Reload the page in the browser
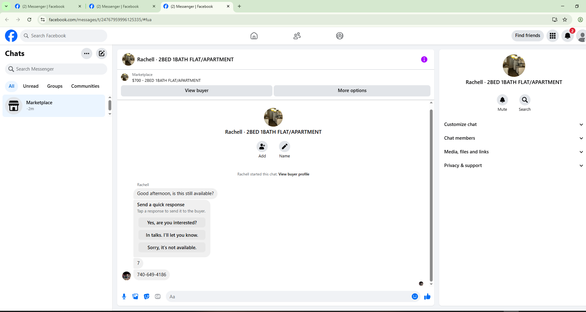The image size is (586, 312). click(29, 20)
